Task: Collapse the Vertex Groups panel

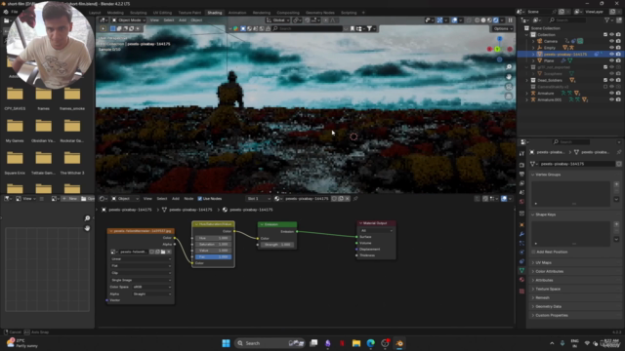Action: click(533, 175)
